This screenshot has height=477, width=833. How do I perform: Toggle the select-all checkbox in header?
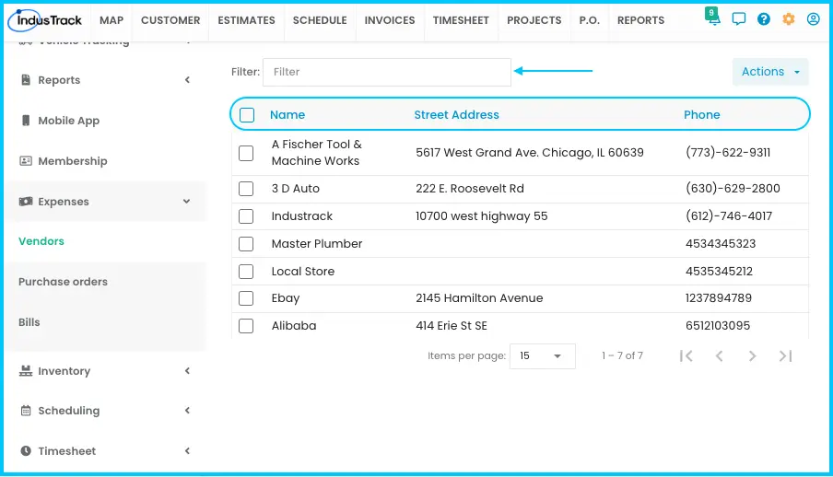coord(247,115)
